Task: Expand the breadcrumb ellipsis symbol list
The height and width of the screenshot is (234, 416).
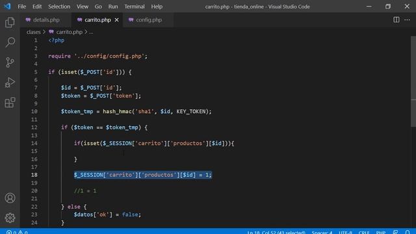Action: [x=91, y=32]
